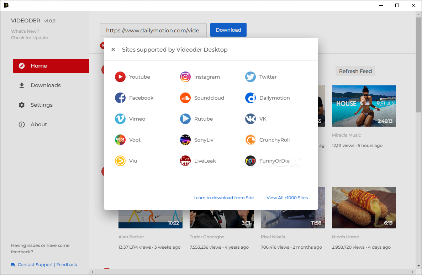The height and width of the screenshot is (275, 422).
Task: Open Learn to download from Site link
Action: tap(223, 198)
